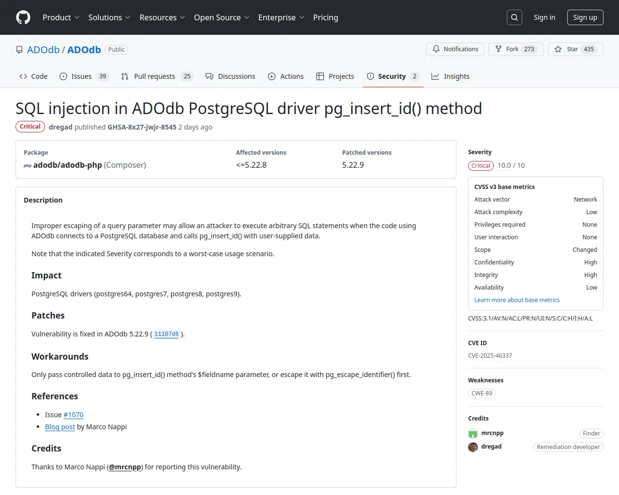Expand the Enterprise dropdown
The width and height of the screenshot is (619, 495).
click(x=281, y=17)
